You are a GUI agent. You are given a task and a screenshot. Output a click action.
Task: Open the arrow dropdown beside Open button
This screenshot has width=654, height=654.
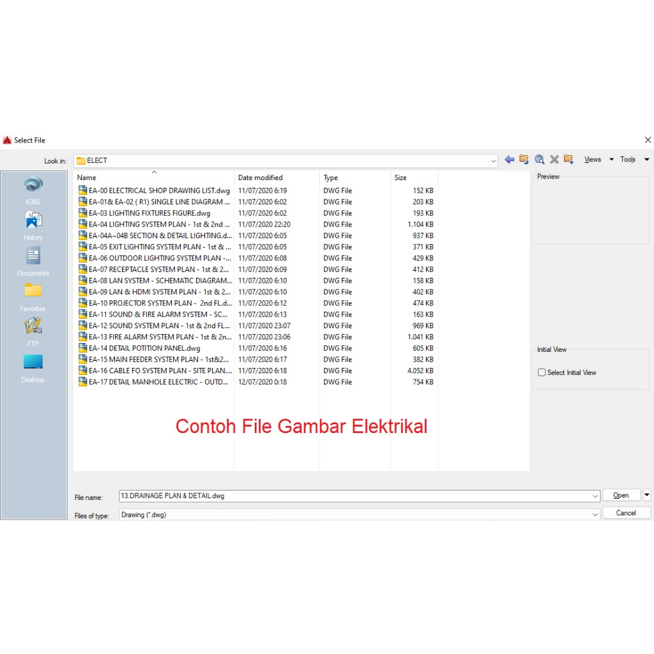(646, 495)
